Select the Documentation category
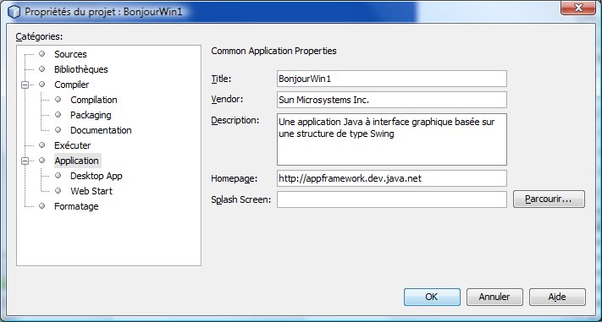 [101, 130]
